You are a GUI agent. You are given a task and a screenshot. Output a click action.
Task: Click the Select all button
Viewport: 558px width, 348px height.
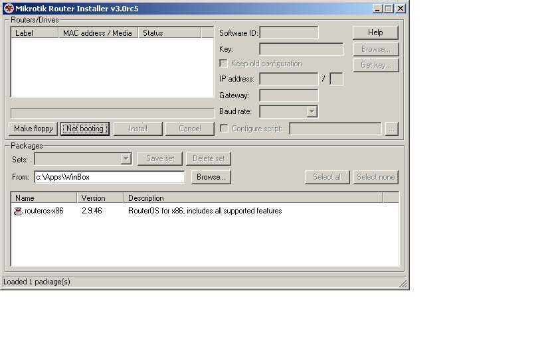[327, 177]
